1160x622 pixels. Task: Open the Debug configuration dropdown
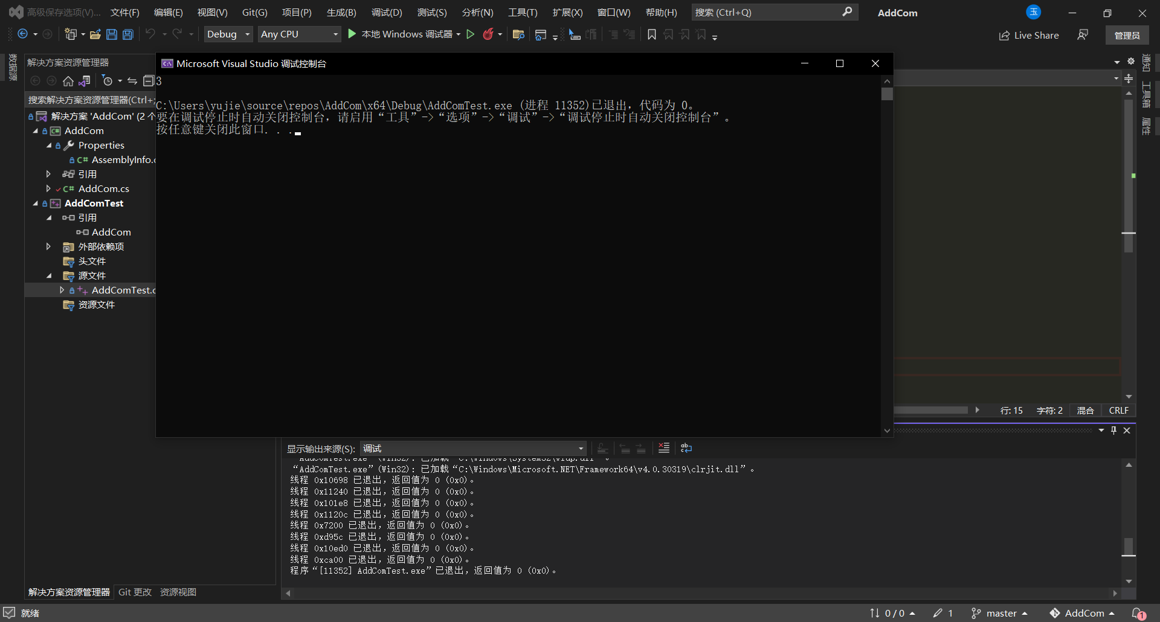[228, 34]
